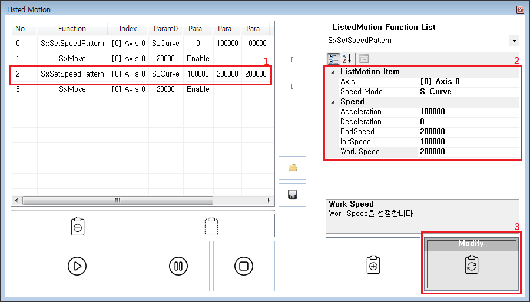The image size is (530, 302).
Task: Click the Work Speed value field
Action: (468, 152)
